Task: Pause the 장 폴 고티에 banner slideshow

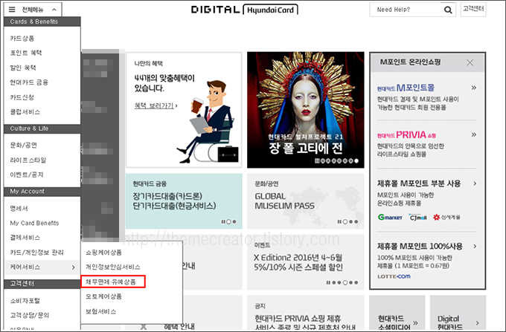Action: 317,160
